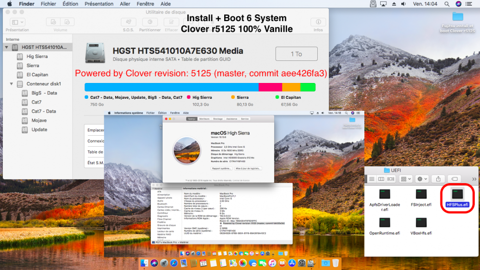The height and width of the screenshot is (270, 480).
Task: Open Photos from the Dock
Action: point(243,263)
